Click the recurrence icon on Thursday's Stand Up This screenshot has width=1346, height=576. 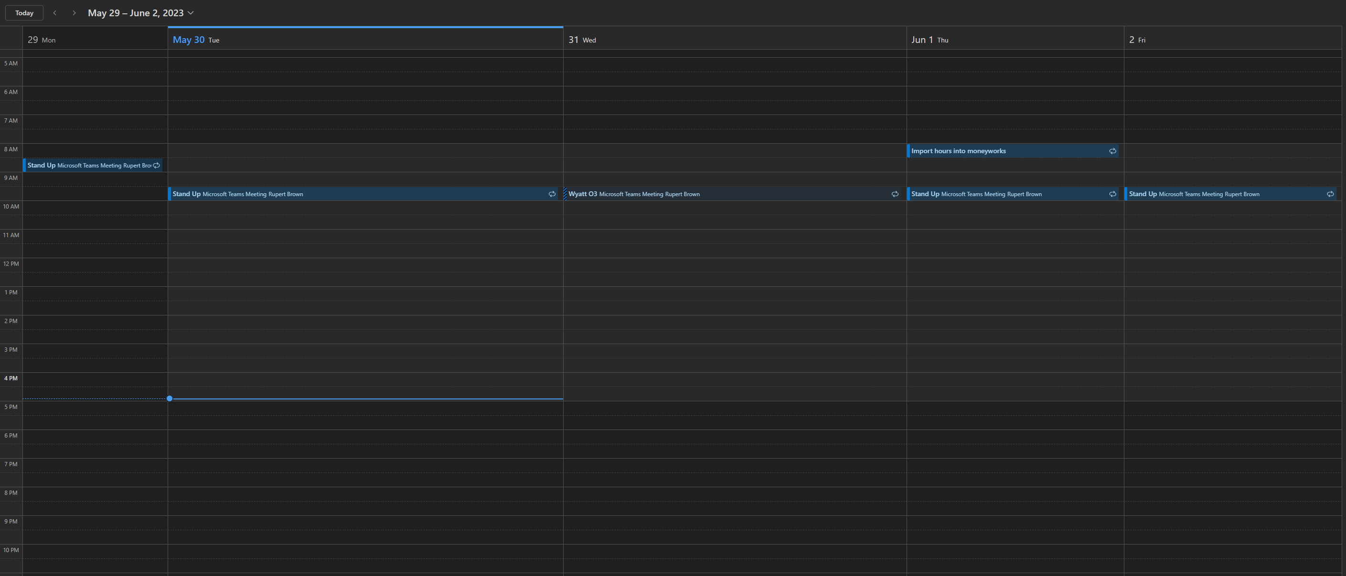click(1112, 194)
